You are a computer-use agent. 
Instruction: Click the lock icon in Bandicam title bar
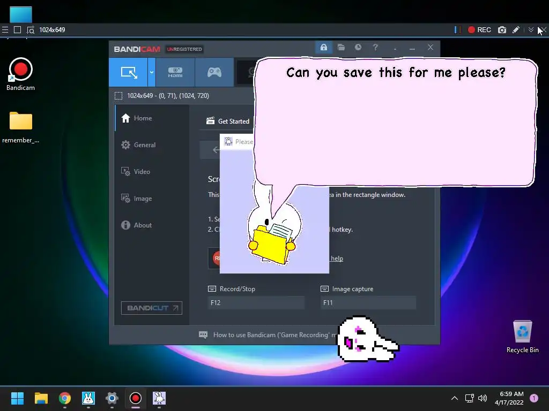(x=323, y=47)
